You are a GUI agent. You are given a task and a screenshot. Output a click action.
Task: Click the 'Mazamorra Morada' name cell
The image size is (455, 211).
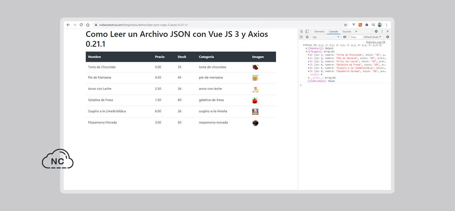click(x=102, y=123)
